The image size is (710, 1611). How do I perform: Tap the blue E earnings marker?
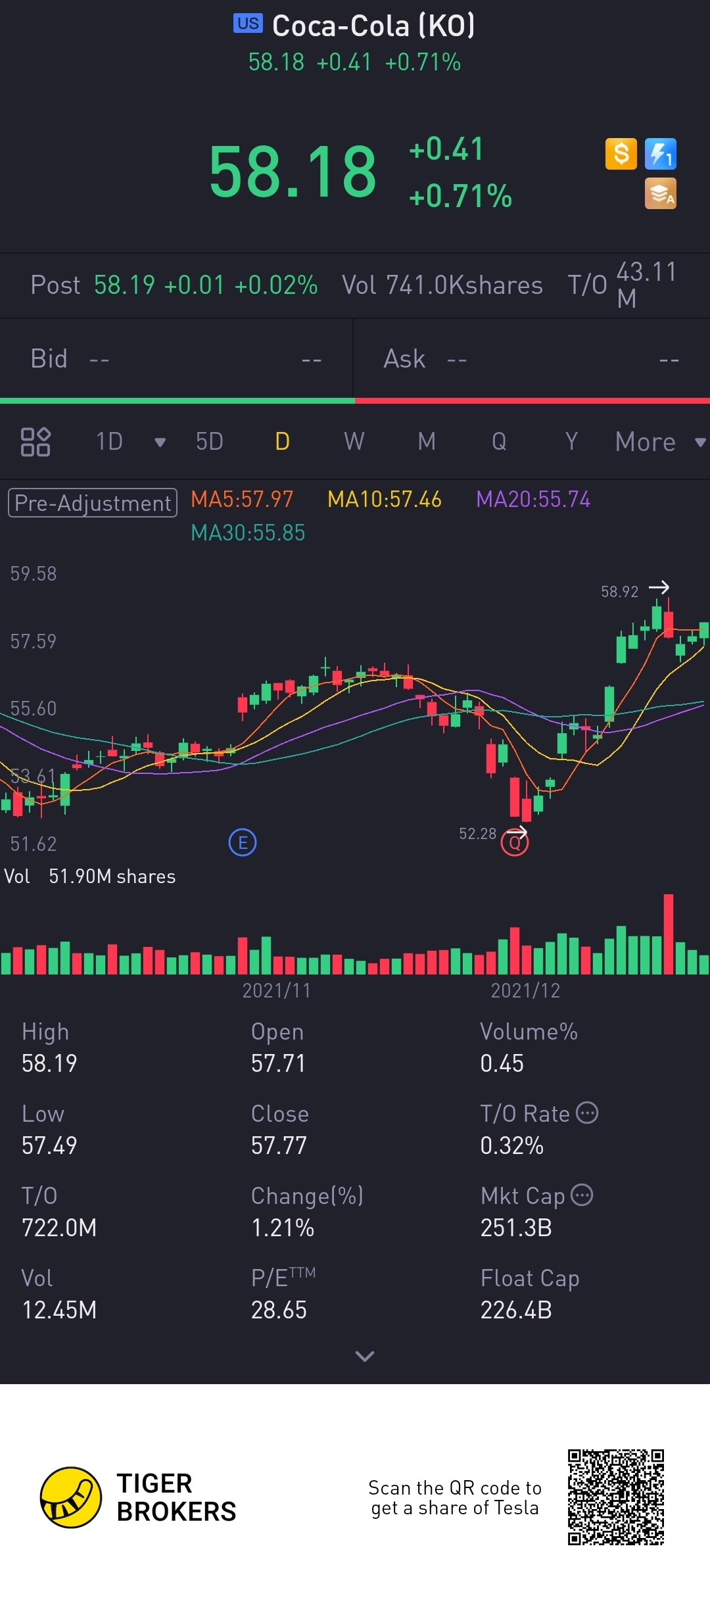[243, 842]
